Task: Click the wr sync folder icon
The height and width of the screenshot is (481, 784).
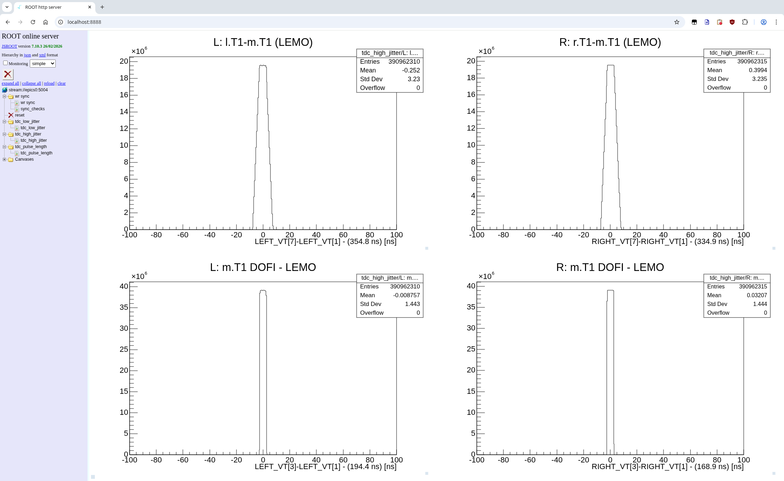Action: [11, 96]
